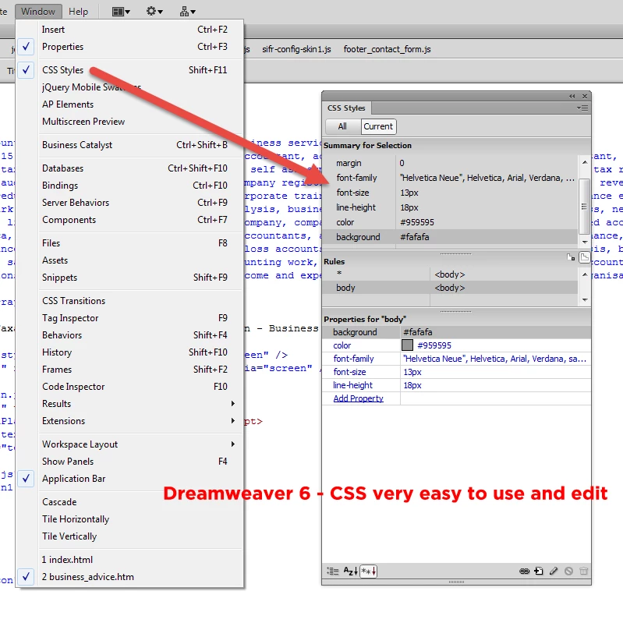Switch to 1 index.html document
Image resolution: width=623 pixels, height=637 pixels.
(x=130, y=560)
